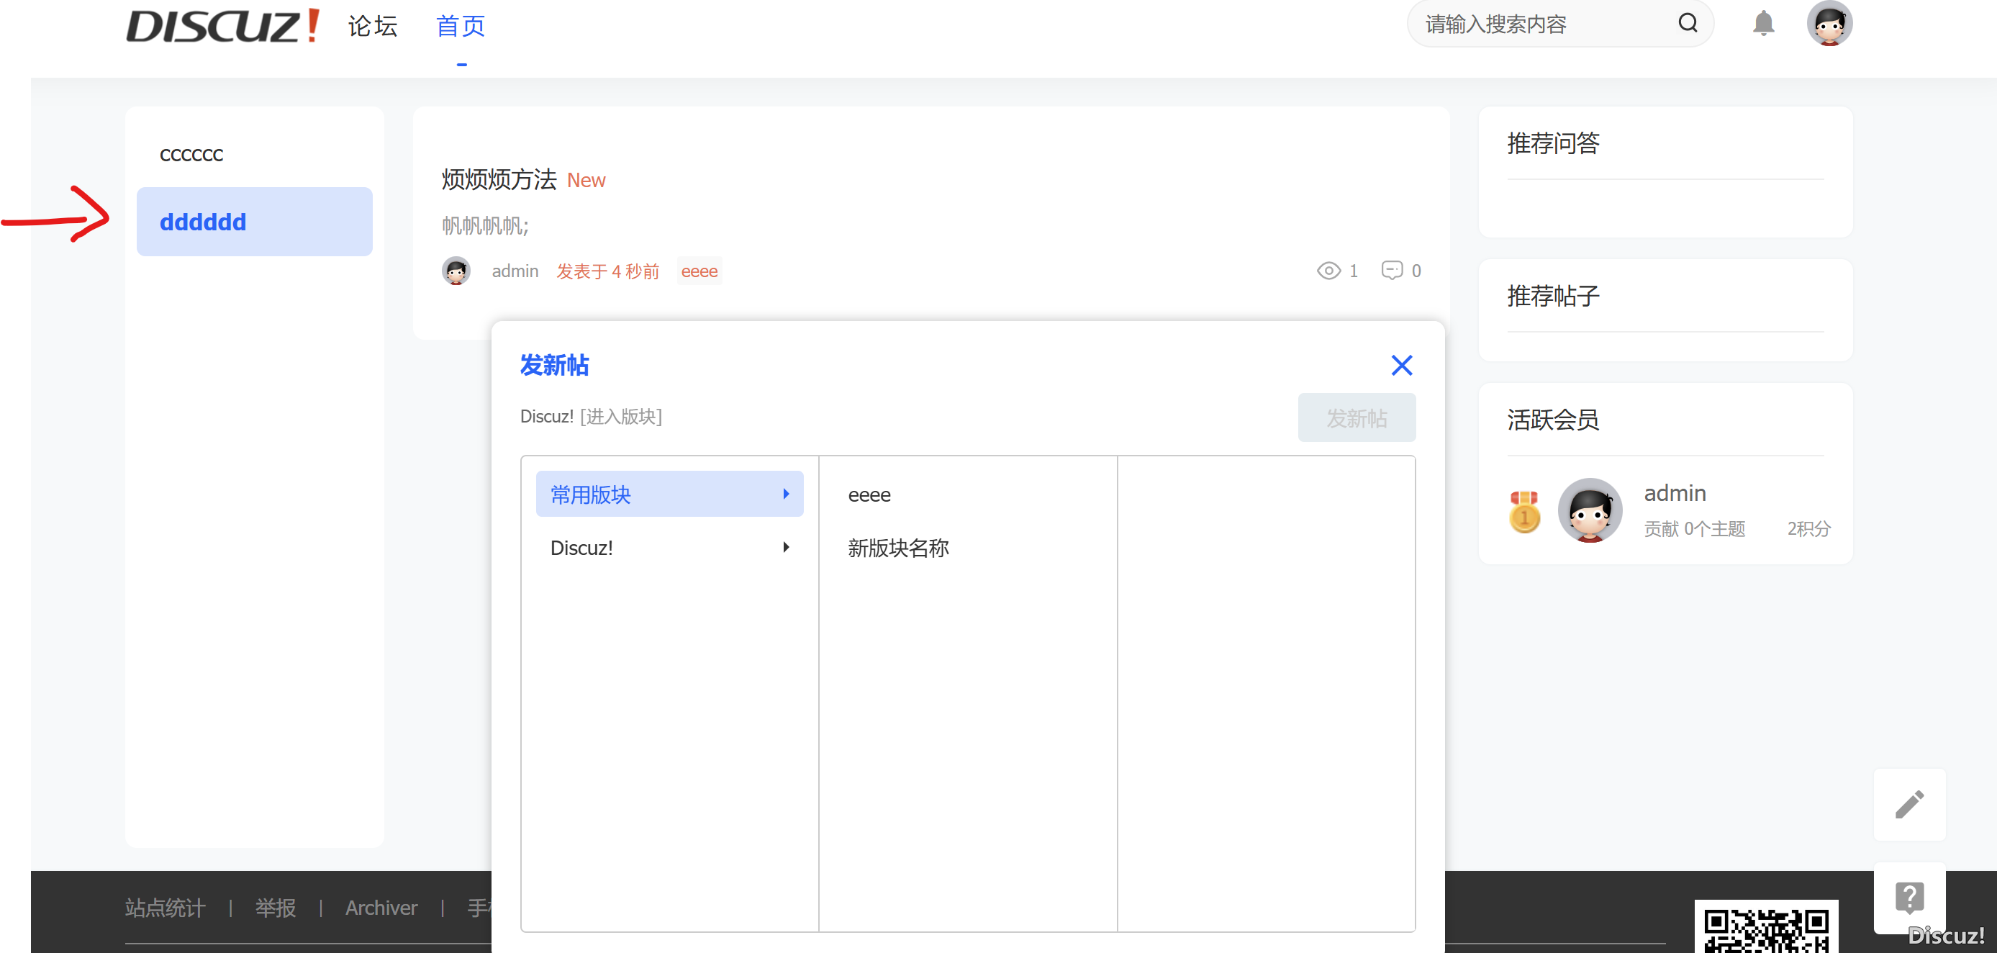Select eeee in the forum picker
This screenshot has height=953, width=1997.
click(x=869, y=494)
